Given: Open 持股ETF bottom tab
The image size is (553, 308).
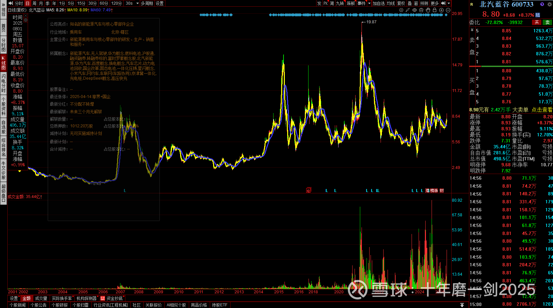Looking at the screenshot, I should (220, 305).
